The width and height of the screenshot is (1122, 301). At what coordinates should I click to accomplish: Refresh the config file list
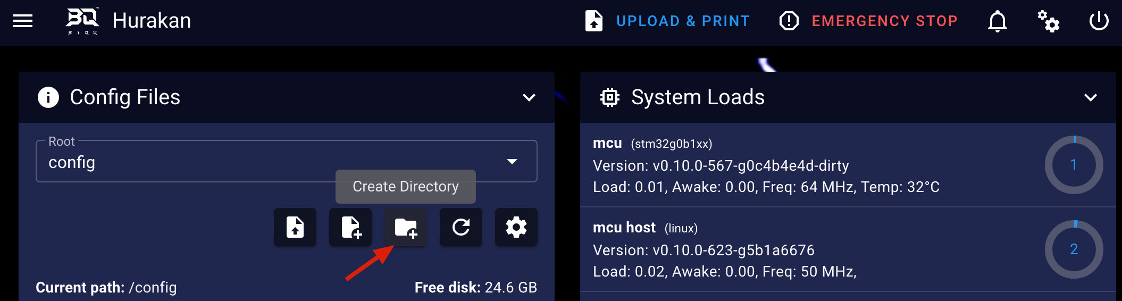pos(461,227)
